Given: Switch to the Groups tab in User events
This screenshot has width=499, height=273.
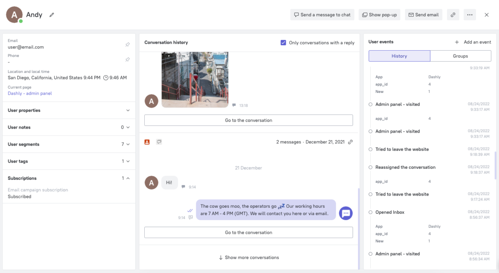Looking at the screenshot, I should 460,56.
